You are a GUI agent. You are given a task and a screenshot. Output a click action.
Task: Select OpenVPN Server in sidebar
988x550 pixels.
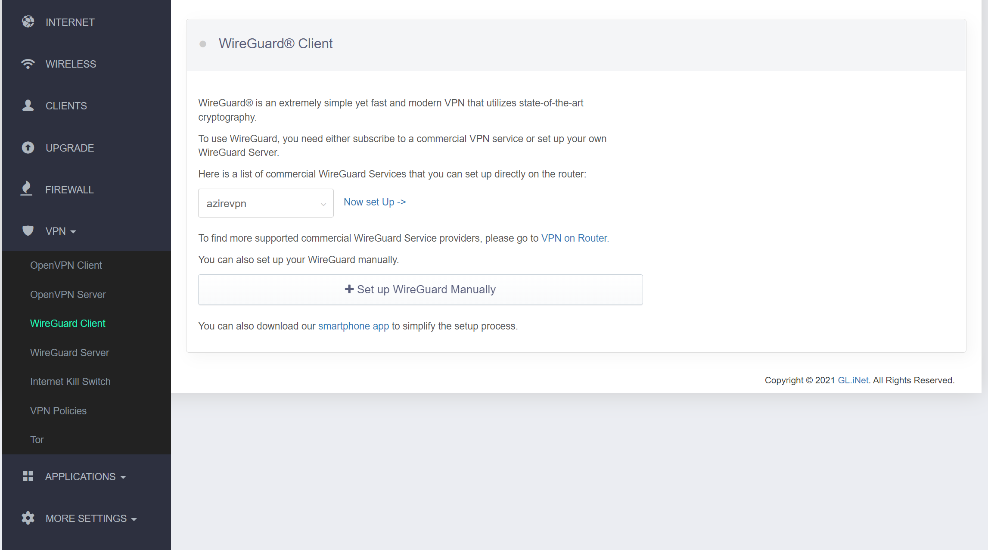click(68, 295)
